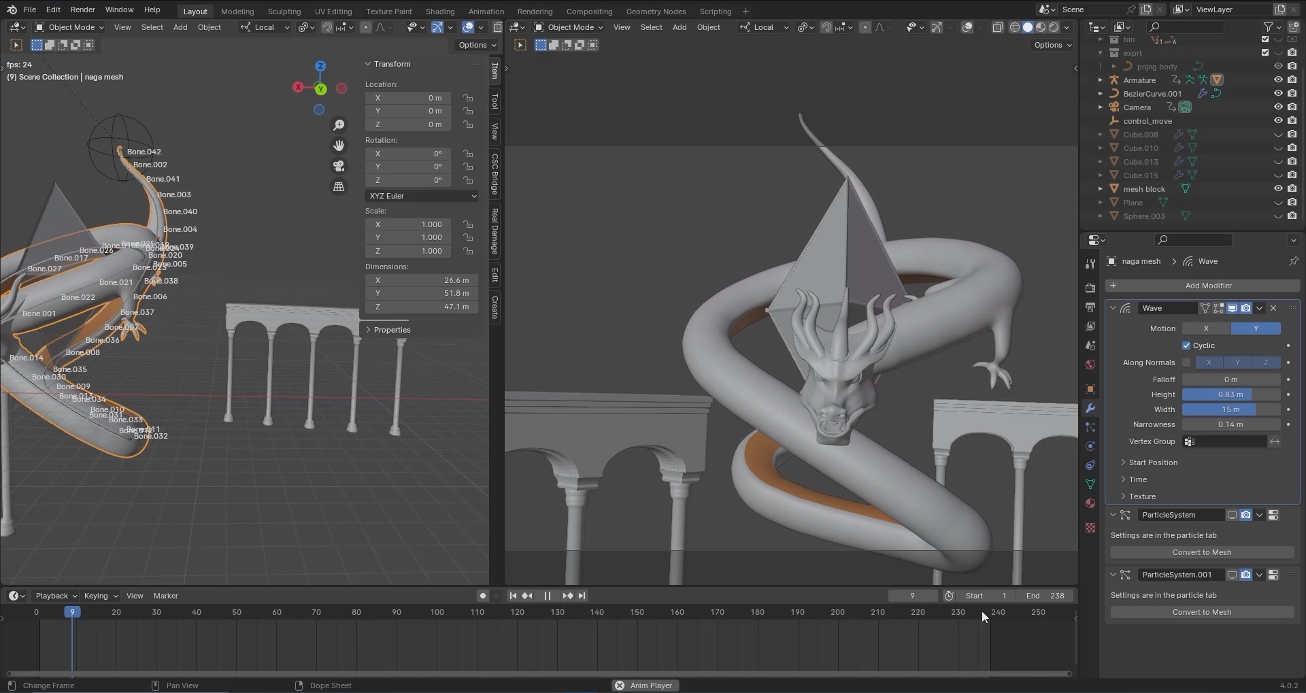Open the Render properties tab icon
Viewport: 1306px width, 693px height.
point(1090,288)
